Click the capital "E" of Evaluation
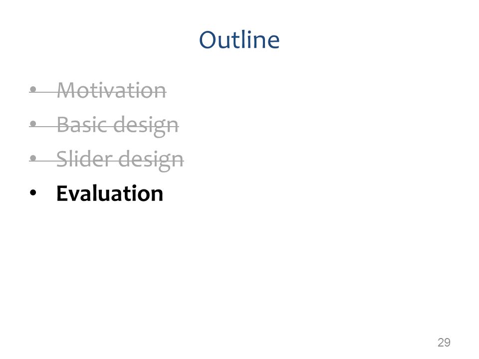Screen dimensions: 479x359 click(62, 193)
